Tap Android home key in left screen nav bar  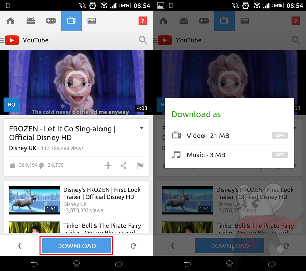point(76,263)
